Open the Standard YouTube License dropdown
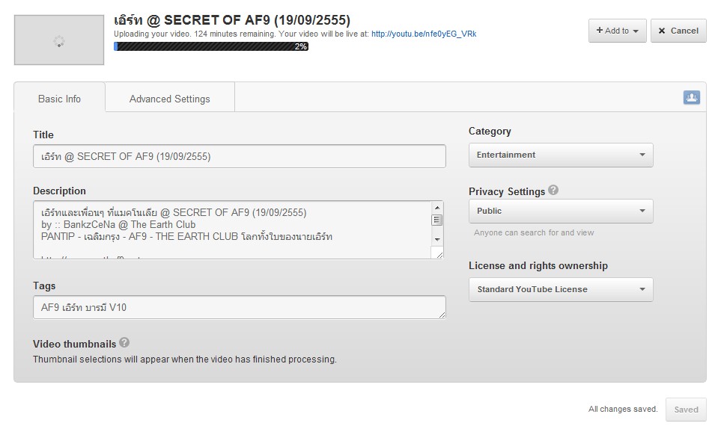Screen dimensions: 718x429 561,290
